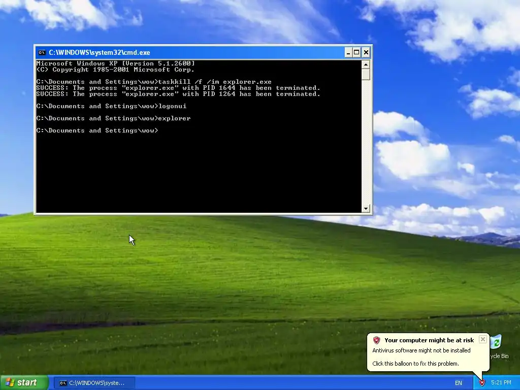Minimize the cmd.exe window
This screenshot has width=520, height=390.
(x=348, y=52)
